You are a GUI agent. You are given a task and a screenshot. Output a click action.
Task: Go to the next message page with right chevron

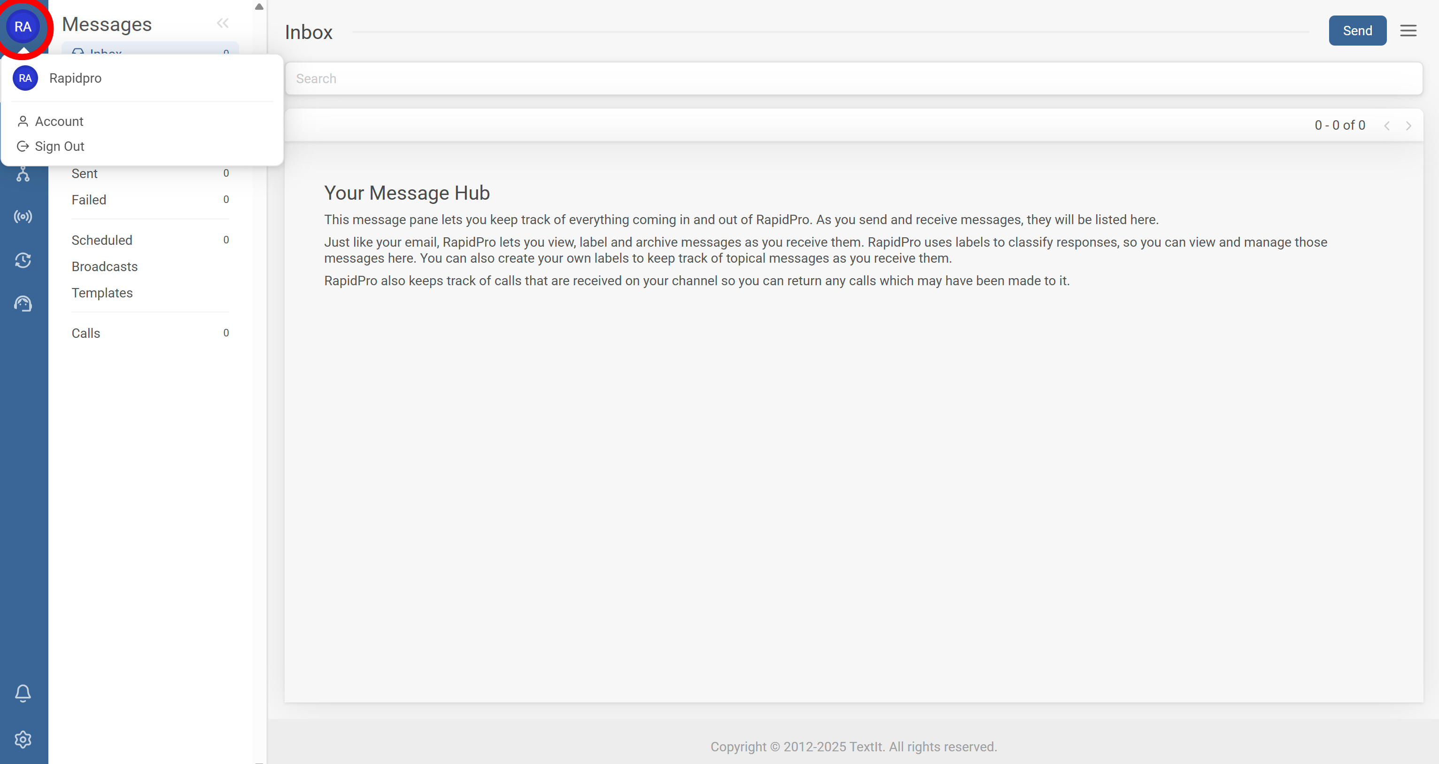[1408, 125]
